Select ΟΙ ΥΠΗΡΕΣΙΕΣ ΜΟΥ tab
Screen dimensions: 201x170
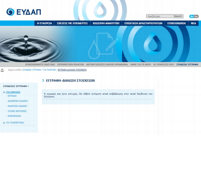click(164, 64)
